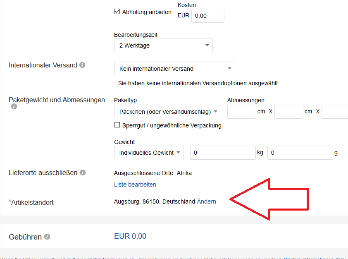This screenshot has height=259, width=348.
Task: Select the kg weight input field
Action: click(x=222, y=152)
